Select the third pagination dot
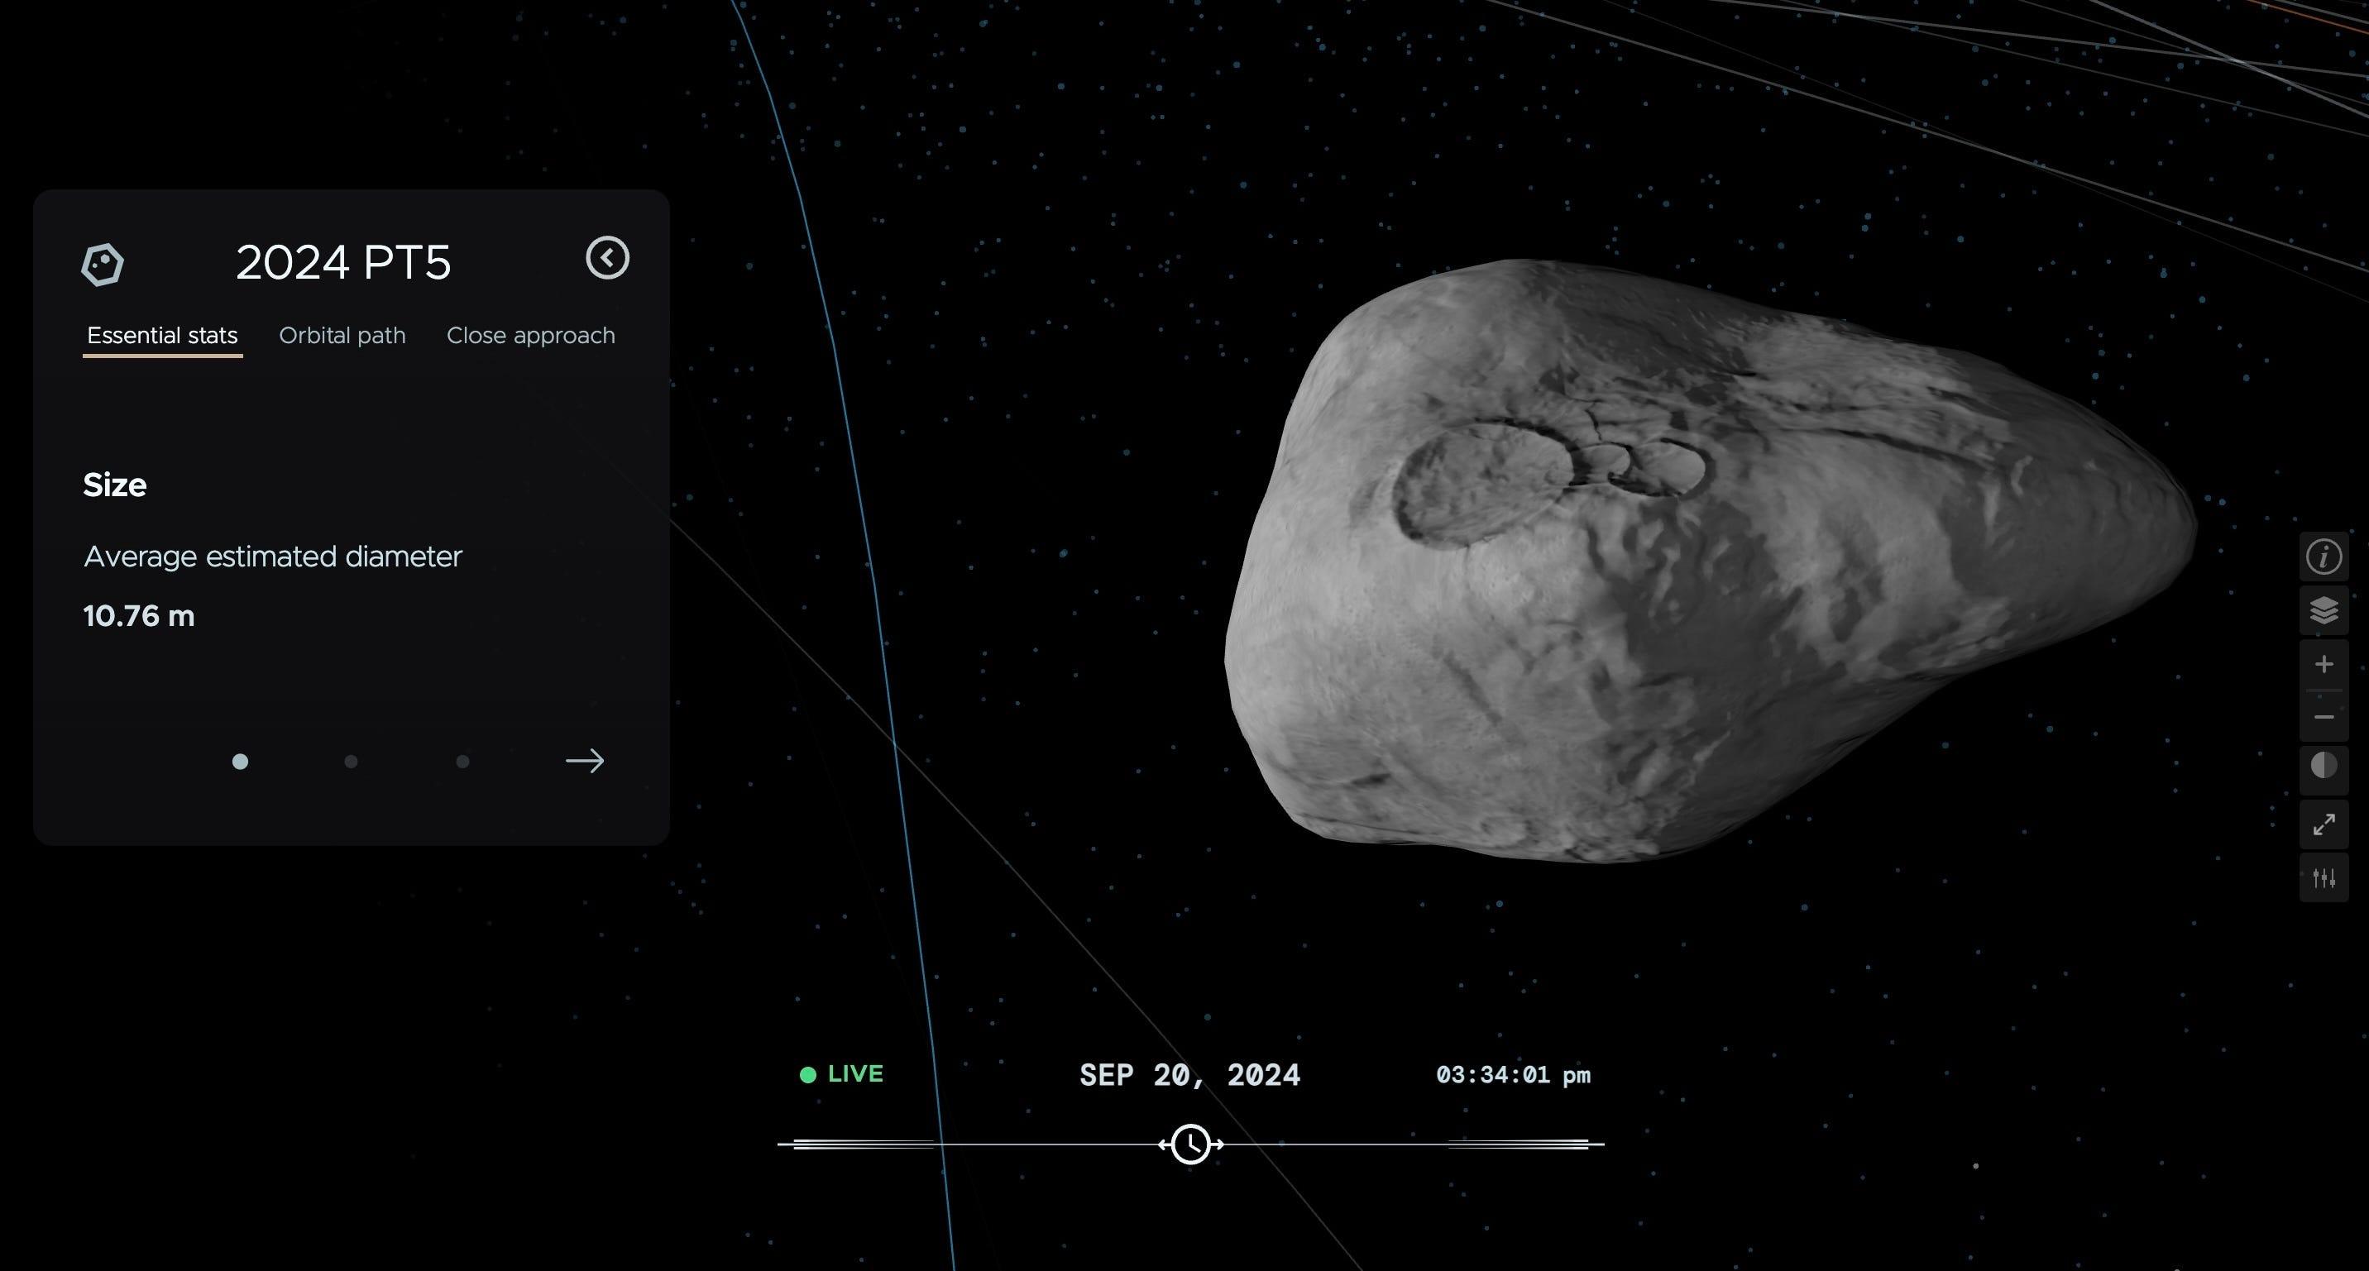This screenshot has height=1271, width=2369. [x=462, y=762]
